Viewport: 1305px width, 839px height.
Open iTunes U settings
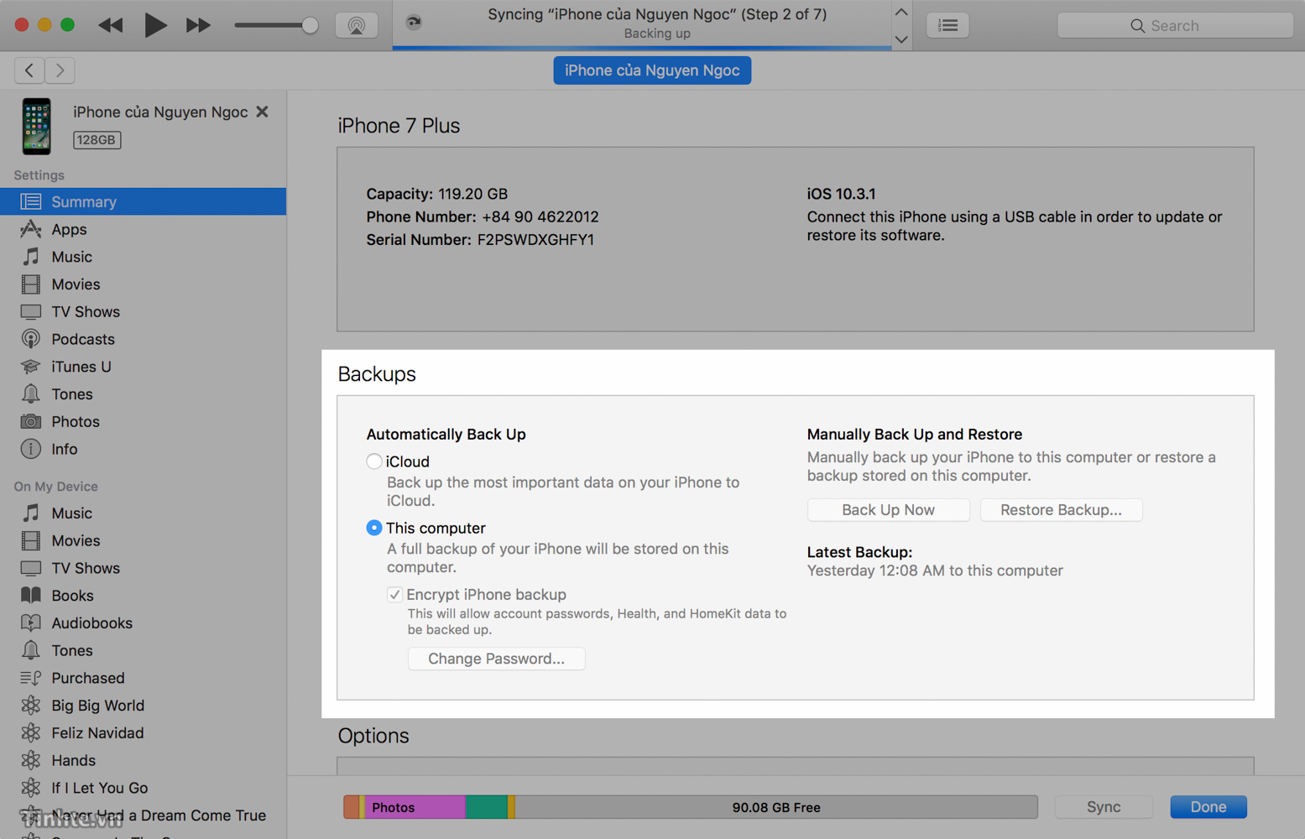point(143,367)
